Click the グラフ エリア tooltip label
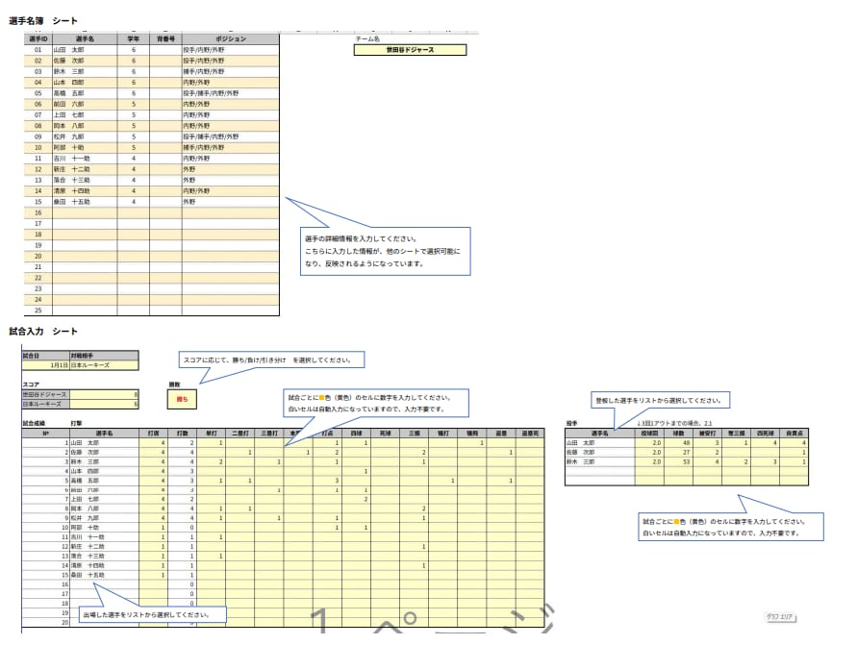Screen dimensions: 857x645 coord(780,616)
